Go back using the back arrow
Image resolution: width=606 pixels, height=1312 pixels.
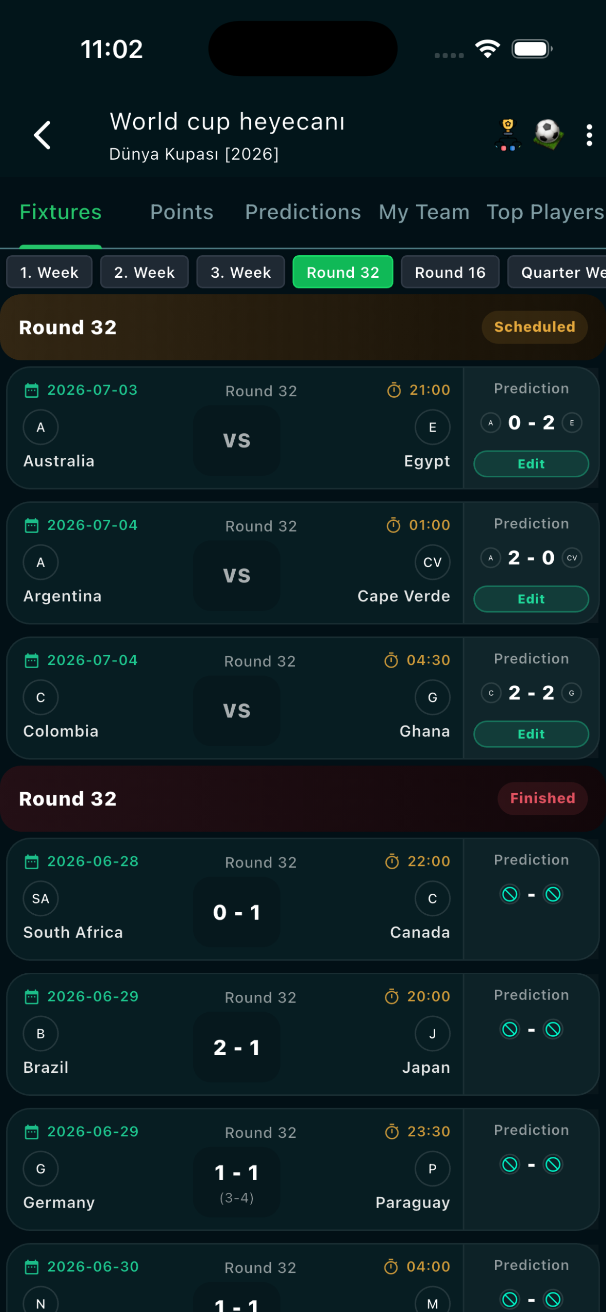[x=42, y=135]
